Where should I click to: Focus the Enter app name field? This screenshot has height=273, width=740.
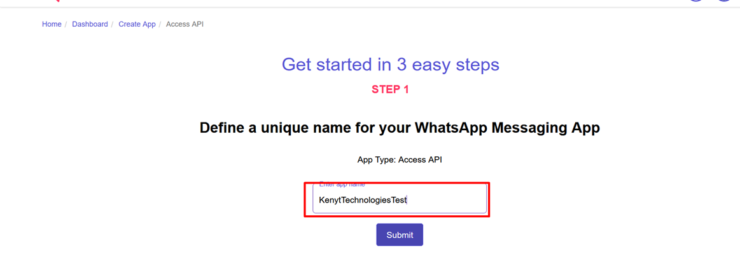pyautogui.click(x=399, y=199)
